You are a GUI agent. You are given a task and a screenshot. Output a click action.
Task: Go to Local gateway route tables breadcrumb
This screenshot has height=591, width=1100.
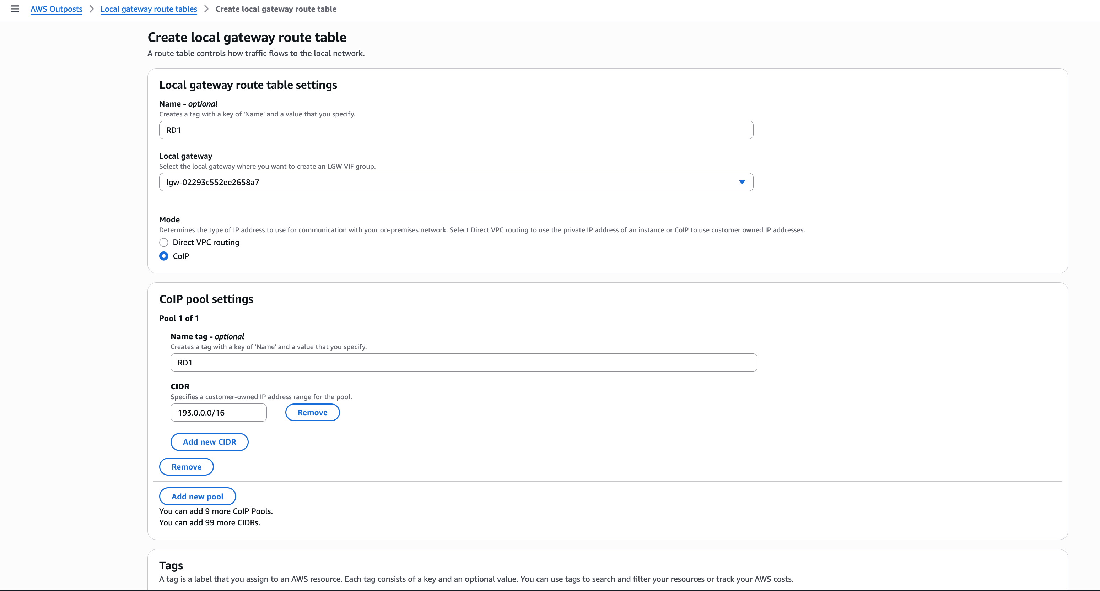[x=149, y=9]
